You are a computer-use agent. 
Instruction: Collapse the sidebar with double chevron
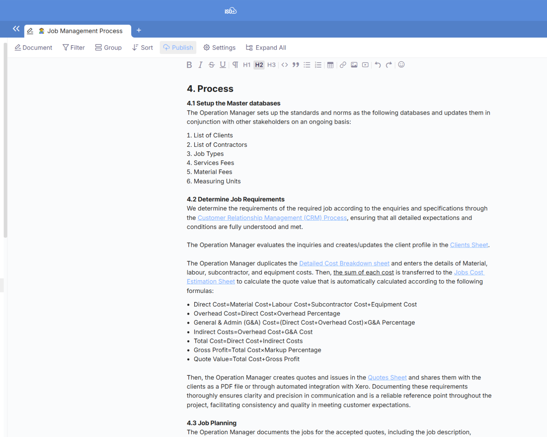click(x=16, y=29)
